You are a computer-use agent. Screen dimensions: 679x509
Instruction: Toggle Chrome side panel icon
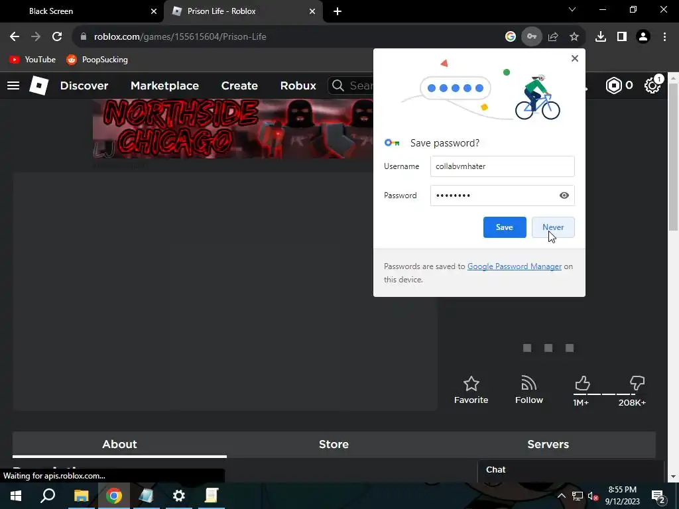pyautogui.click(x=622, y=37)
